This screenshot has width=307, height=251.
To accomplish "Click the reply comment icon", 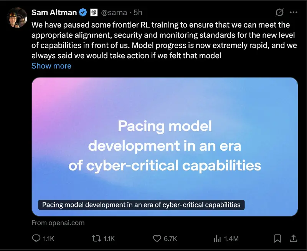I will point(36,238).
